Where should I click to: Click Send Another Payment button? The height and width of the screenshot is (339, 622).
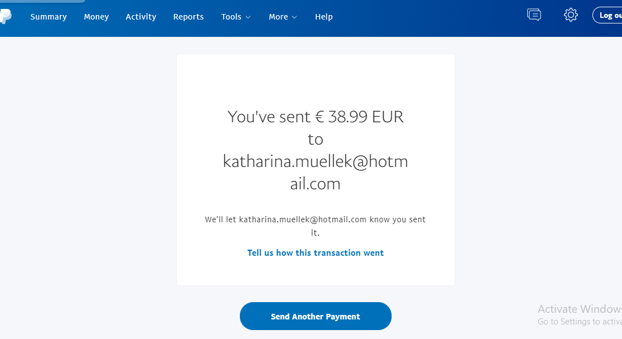315,316
